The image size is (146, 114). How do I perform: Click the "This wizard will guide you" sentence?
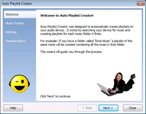coord(71,52)
